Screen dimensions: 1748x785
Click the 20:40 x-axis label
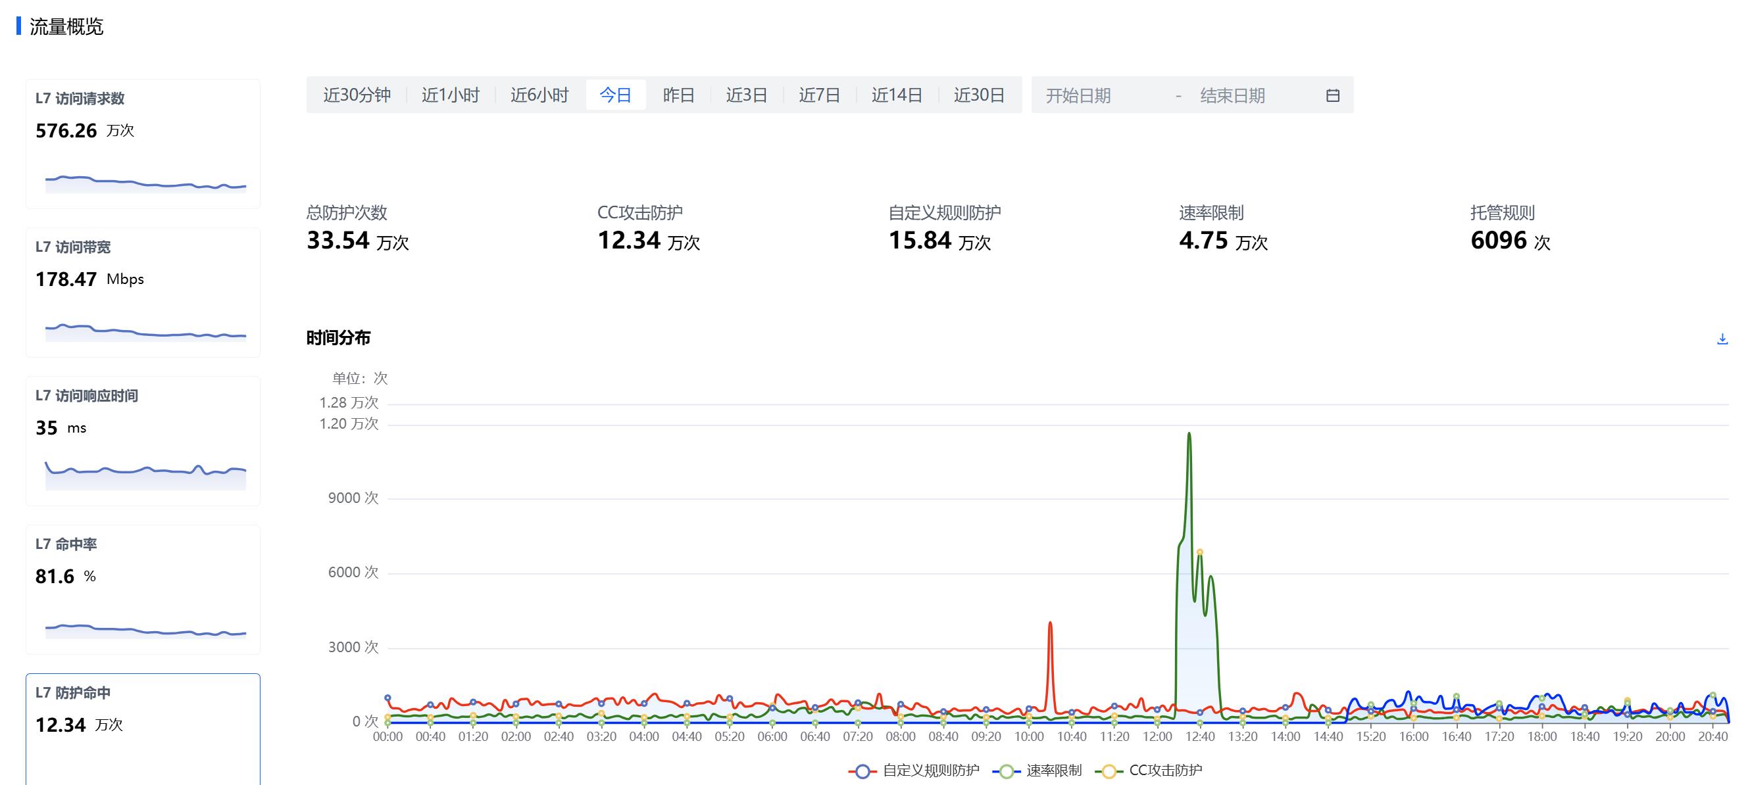(1712, 737)
